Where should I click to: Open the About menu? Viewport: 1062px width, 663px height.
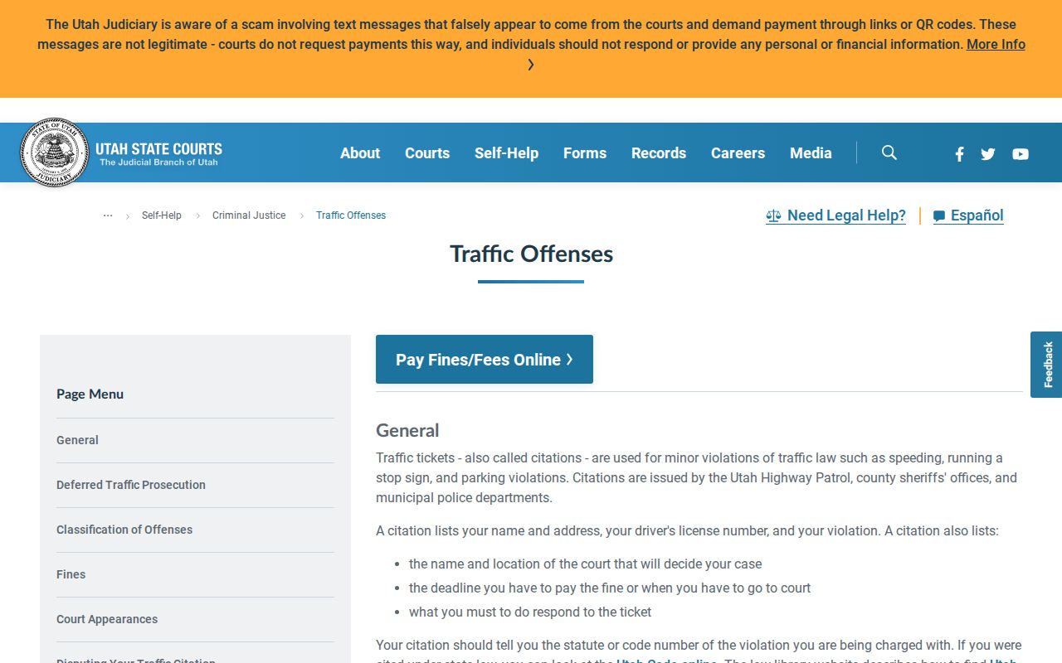point(360,153)
